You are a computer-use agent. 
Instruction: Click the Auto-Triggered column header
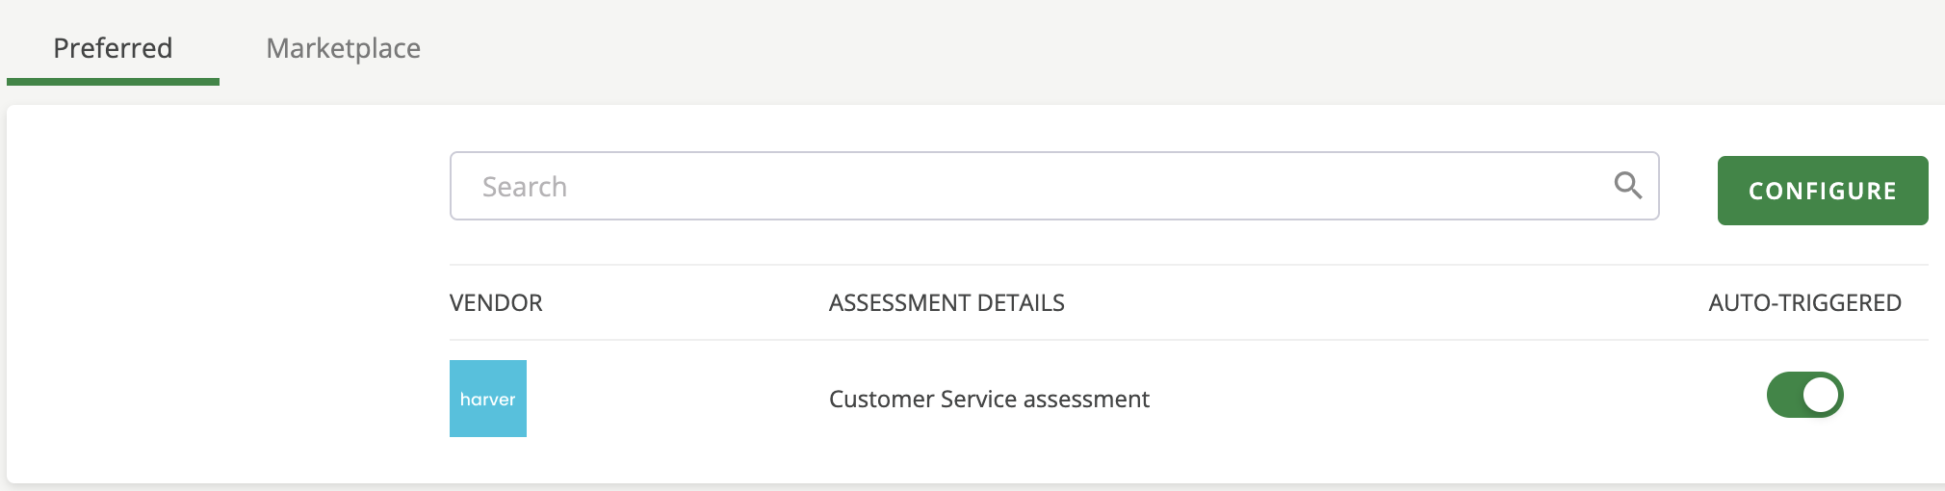pyautogui.click(x=1804, y=303)
